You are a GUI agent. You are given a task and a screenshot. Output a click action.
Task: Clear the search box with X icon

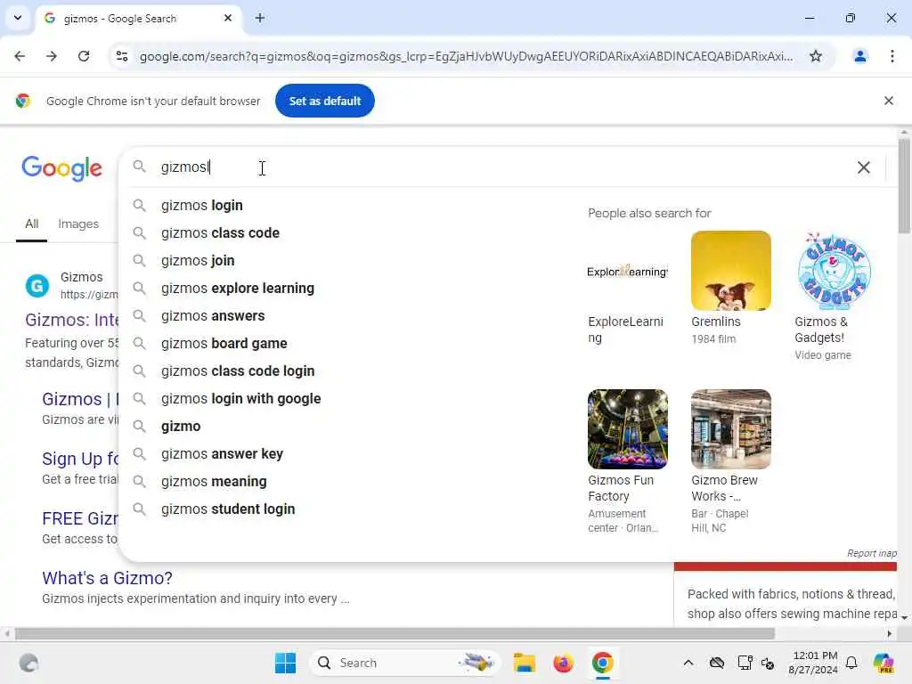pyautogui.click(x=863, y=167)
